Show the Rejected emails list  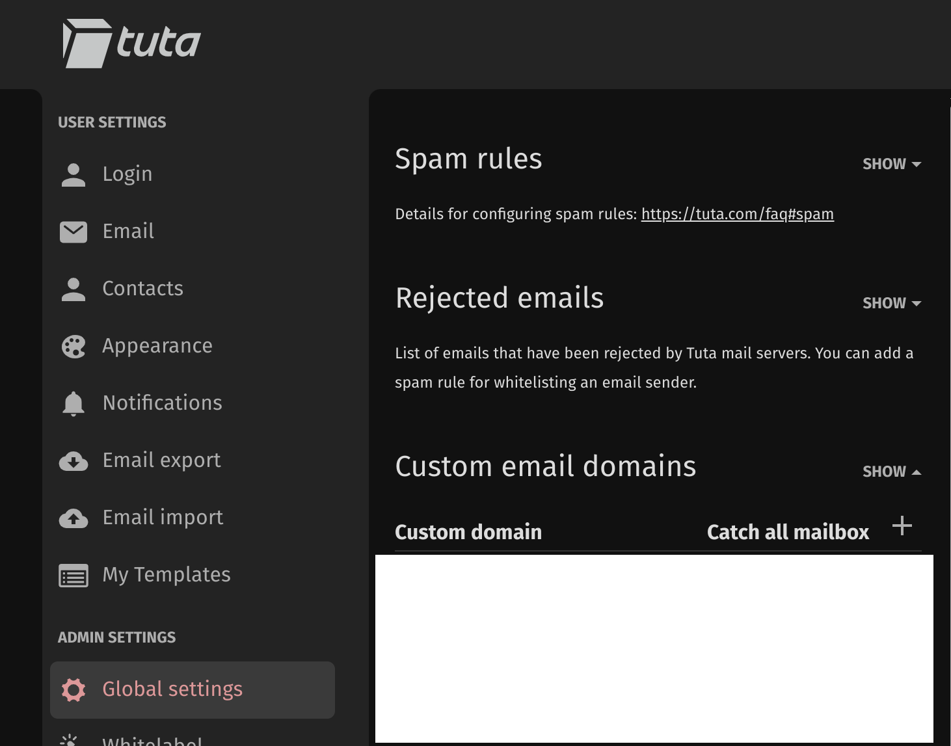click(891, 303)
